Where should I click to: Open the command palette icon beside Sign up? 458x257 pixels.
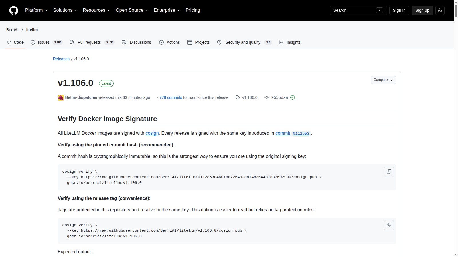coord(440,10)
